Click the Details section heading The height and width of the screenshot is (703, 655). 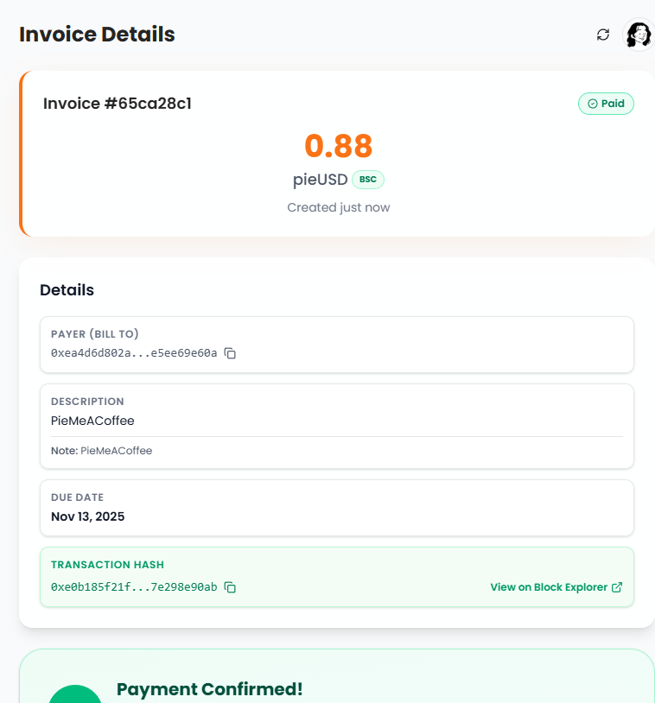[67, 290]
